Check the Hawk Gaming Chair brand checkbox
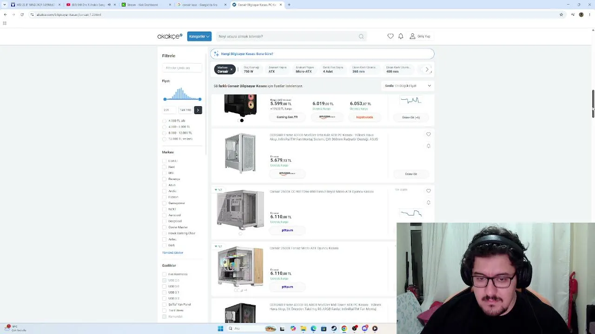Screen dimensions: 595x334 click(x=164, y=233)
